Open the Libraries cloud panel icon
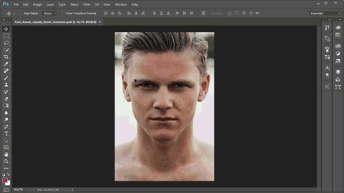The image size is (344, 193). pos(338,46)
